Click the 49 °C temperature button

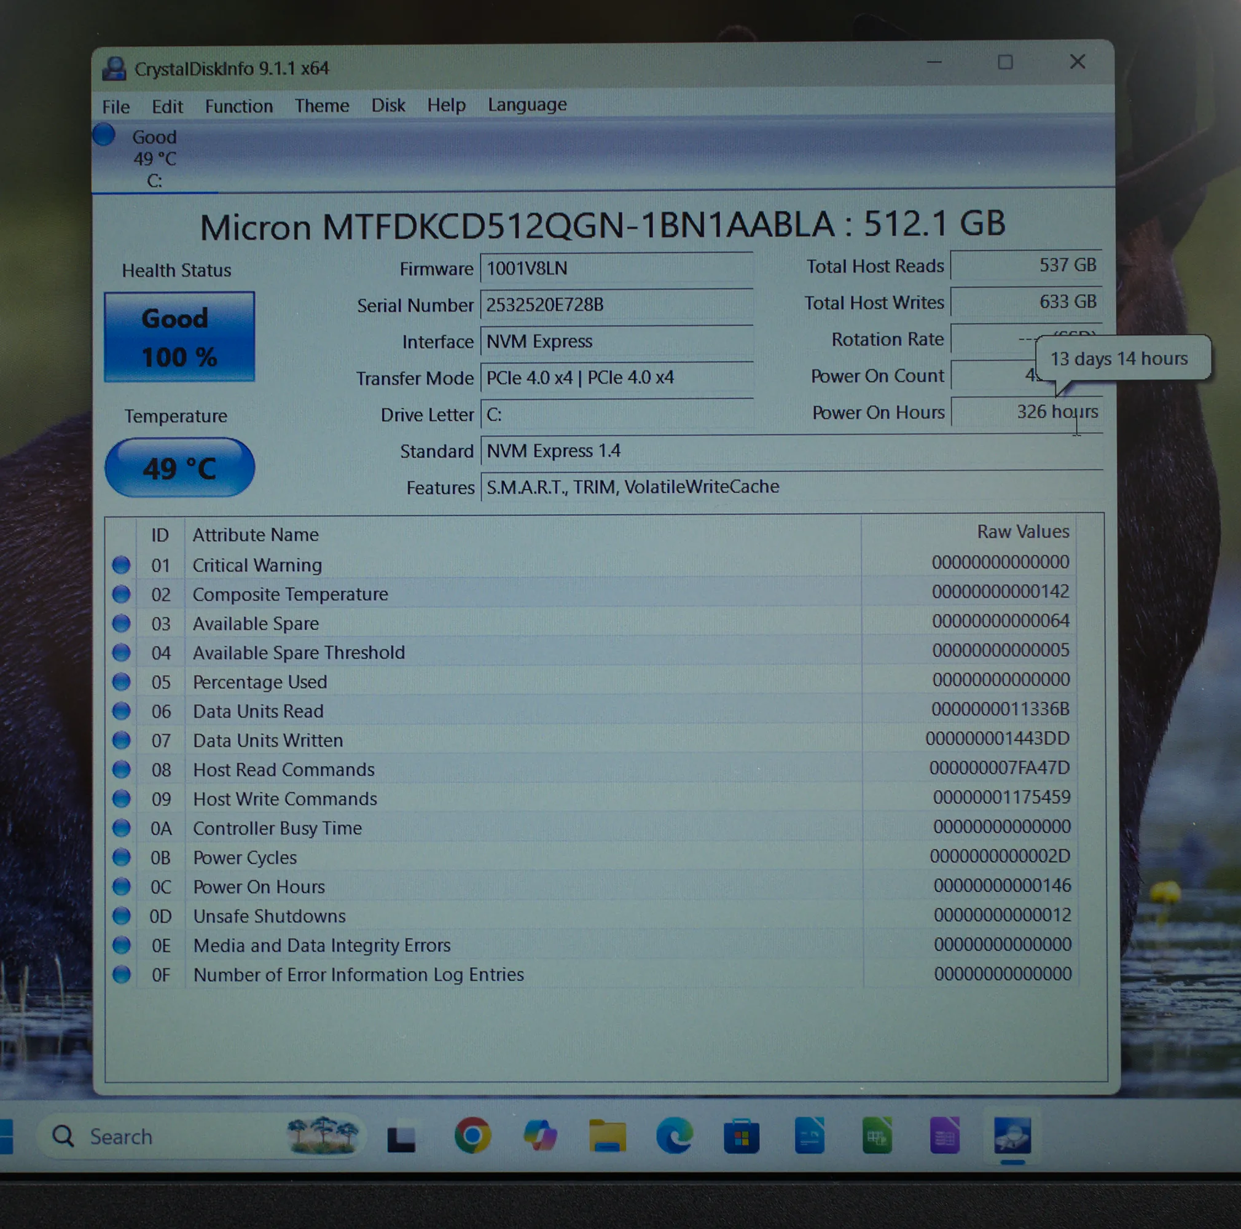pos(179,468)
